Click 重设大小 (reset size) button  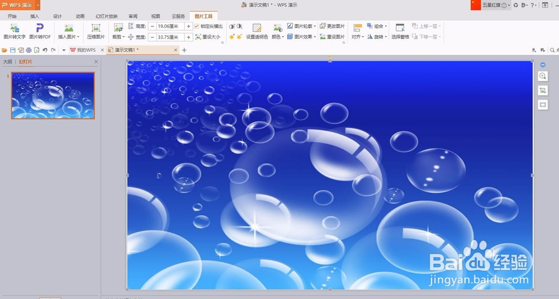[208, 37]
